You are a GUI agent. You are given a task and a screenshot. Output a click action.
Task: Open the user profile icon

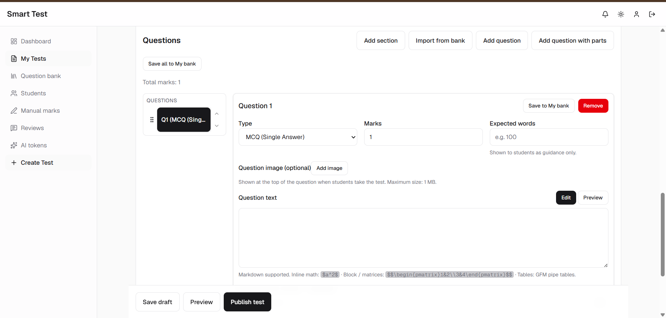coord(636,14)
